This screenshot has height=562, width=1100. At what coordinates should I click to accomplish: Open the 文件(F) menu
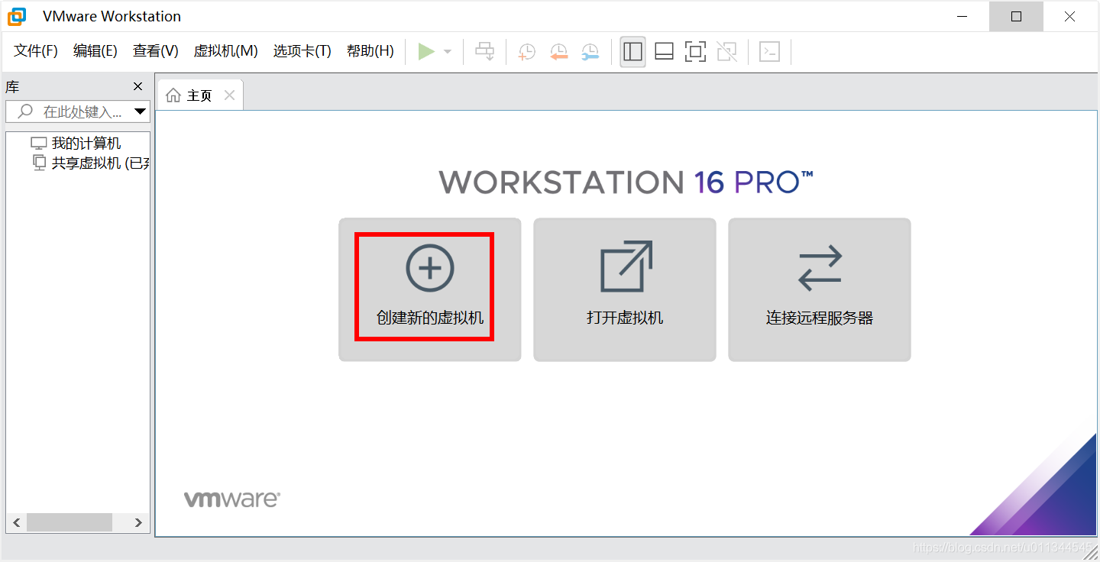point(36,51)
